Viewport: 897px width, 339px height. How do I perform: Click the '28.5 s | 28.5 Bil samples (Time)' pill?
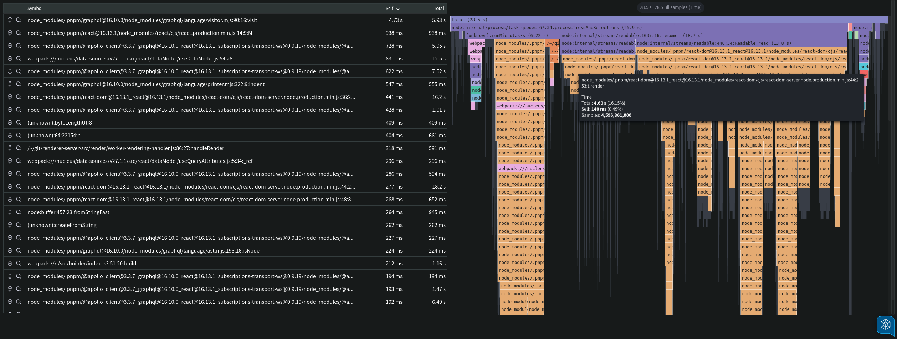(x=670, y=7)
